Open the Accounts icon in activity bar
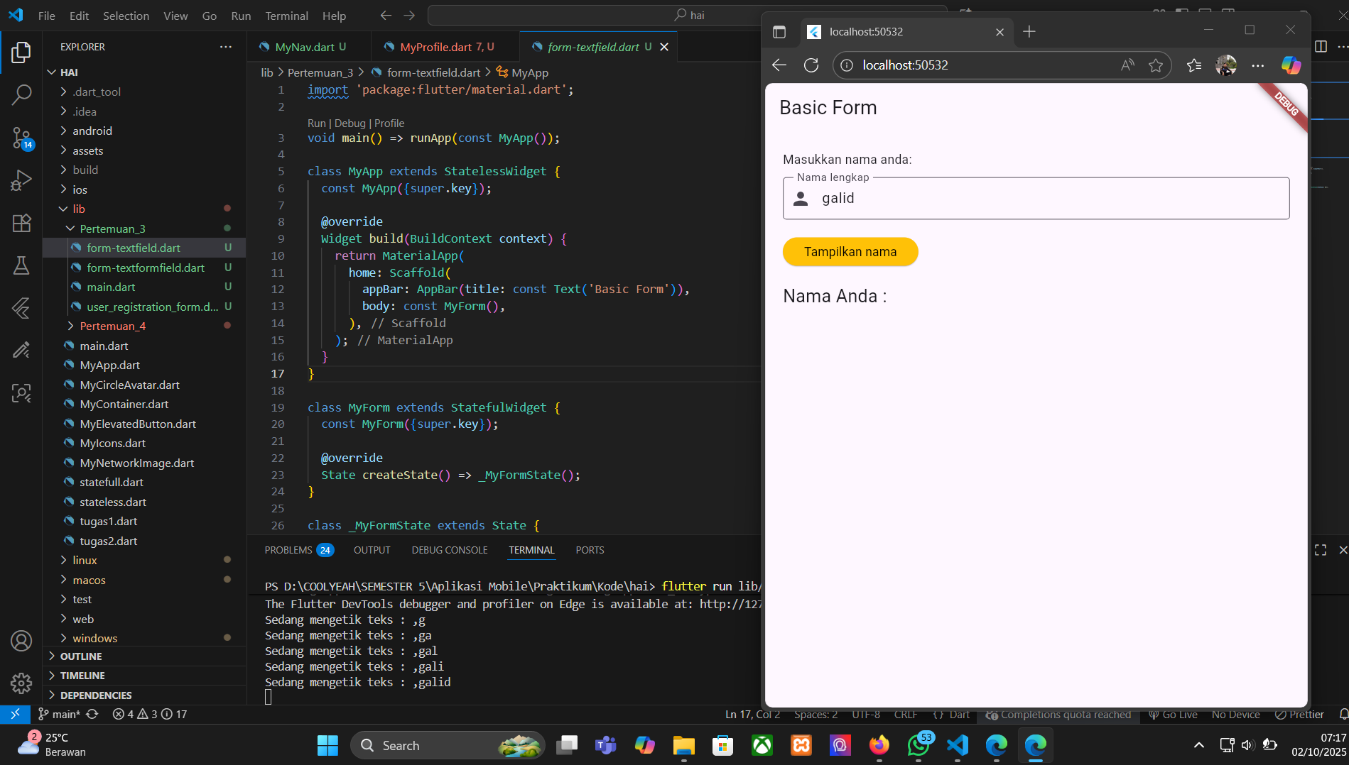 click(21, 641)
